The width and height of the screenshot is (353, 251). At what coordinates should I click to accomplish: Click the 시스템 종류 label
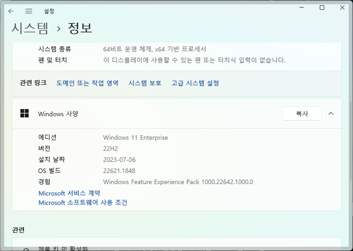pyautogui.click(x=54, y=49)
